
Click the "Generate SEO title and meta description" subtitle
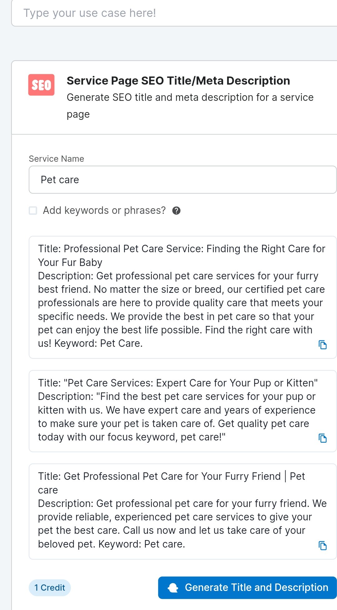(190, 98)
